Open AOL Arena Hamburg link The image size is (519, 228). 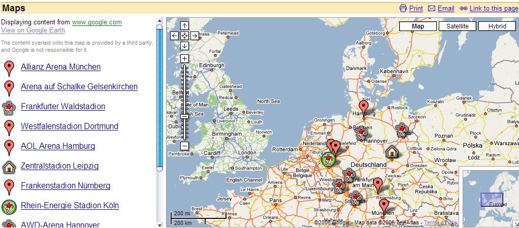[58, 146]
